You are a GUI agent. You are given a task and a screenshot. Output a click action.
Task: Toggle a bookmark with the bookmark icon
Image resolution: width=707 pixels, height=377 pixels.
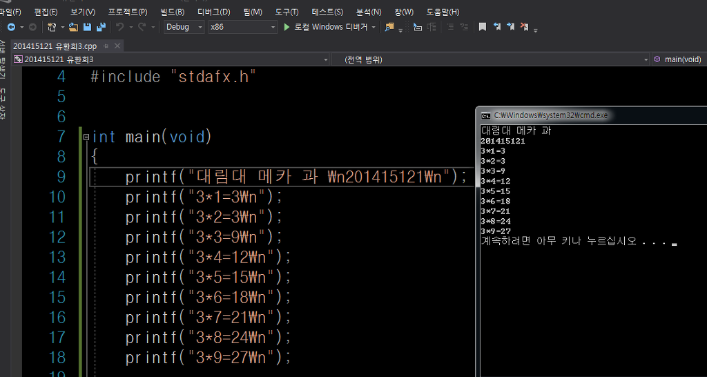tap(483, 27)
